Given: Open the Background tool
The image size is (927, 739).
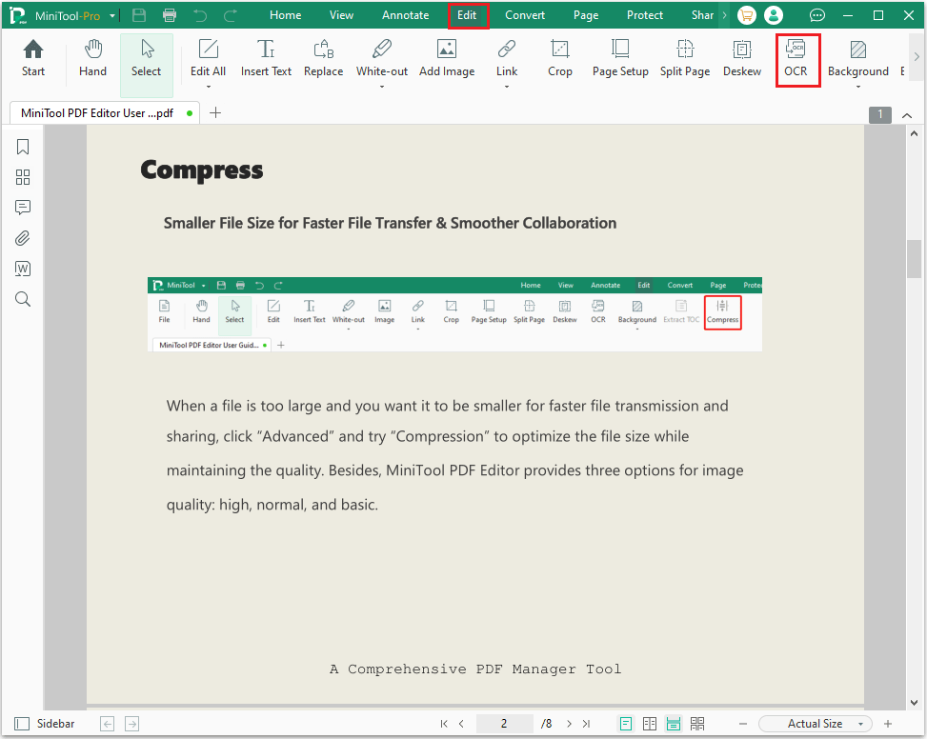Looking at the screenshot, I should coord(857,58).
